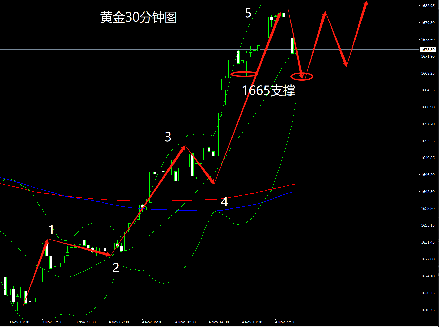The width and height of the screenshot is (439, 327).
Task: Click the 4 Nov 22:30 time label
Action: tap(285, 322)
